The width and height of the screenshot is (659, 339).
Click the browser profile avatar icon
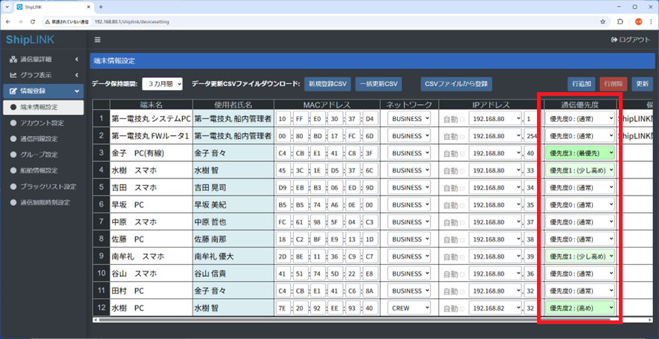pyautogui.click(x=637, y=22)
